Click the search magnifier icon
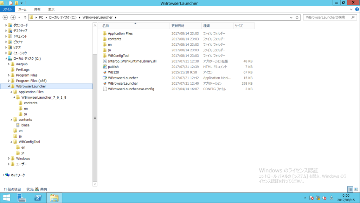360x203 pixels. tap(353, 17)
